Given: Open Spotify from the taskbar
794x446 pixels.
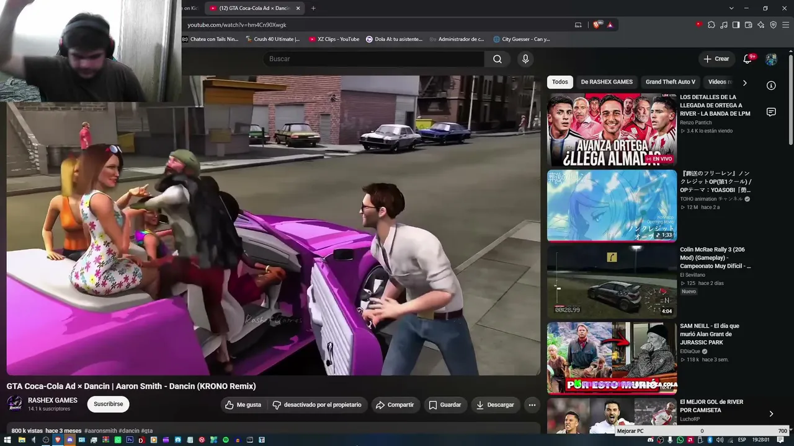Looking at the screenshot, I should click(225, 440).
